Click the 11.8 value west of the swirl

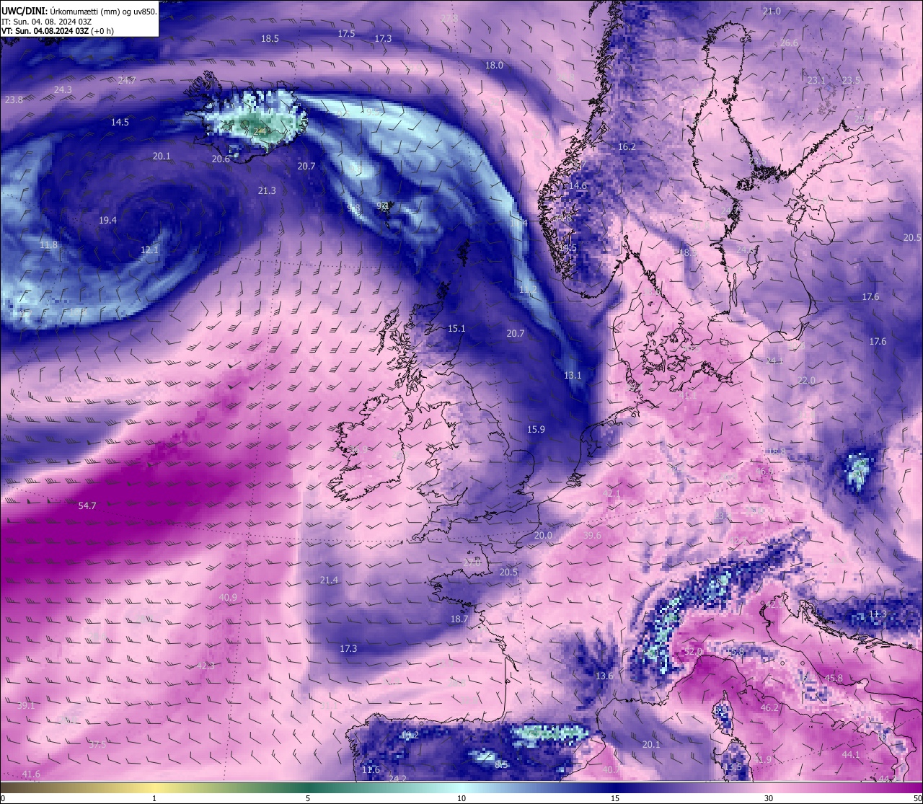(x=48, y=245)
